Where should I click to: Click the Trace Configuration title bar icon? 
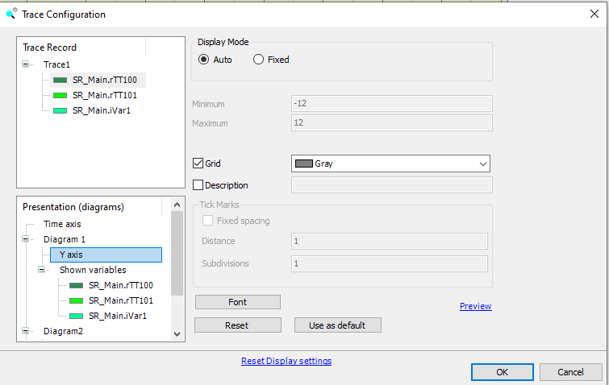tap(10, 14)
